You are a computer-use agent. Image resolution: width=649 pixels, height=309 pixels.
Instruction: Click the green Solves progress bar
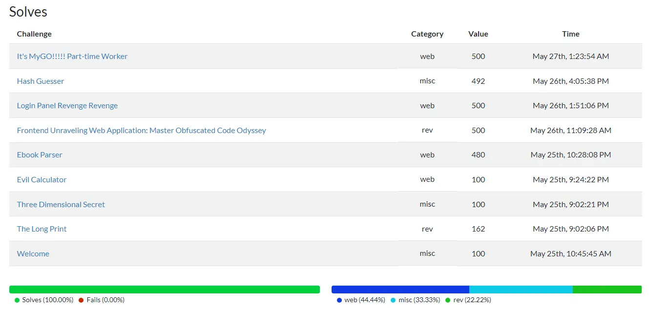coord(164,290)
